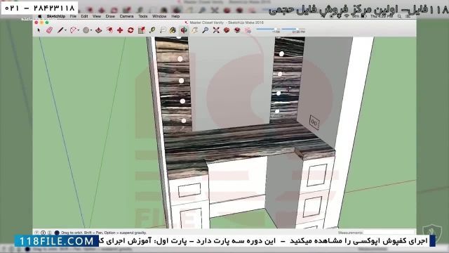Select the arrow Select tool
Viewport: 449px width, 253px height.
[39, 30]
